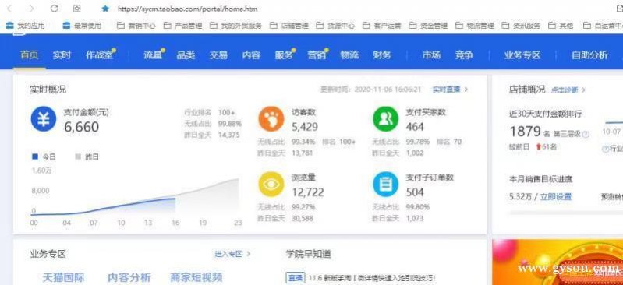Toggle the 昨日 chart legend

pyautogui.click(x=87, y=157)
